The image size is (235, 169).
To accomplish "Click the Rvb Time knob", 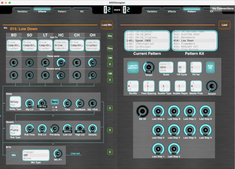I will pos(29,128).
